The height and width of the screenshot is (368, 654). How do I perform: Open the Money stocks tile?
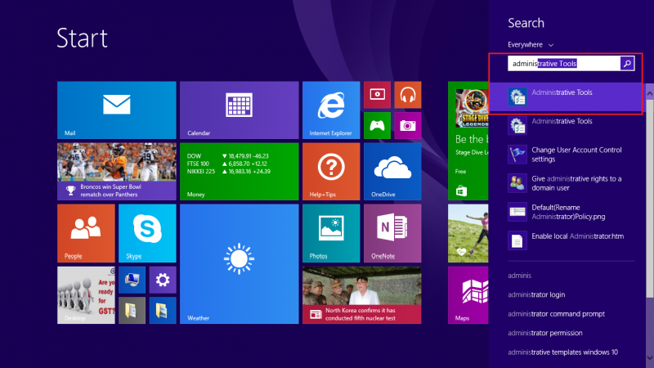[x=240, y=172]
